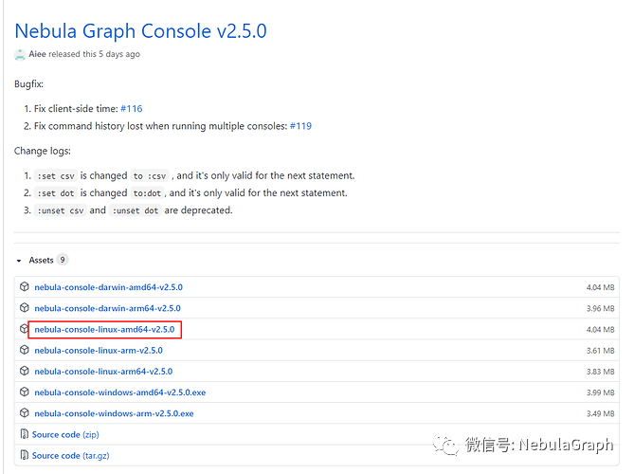Click package icon beside nebula-console-windows-amd64-v2.5.0.exe
The width and height of the screenshot is (634, 474).
tap(25, 392)
